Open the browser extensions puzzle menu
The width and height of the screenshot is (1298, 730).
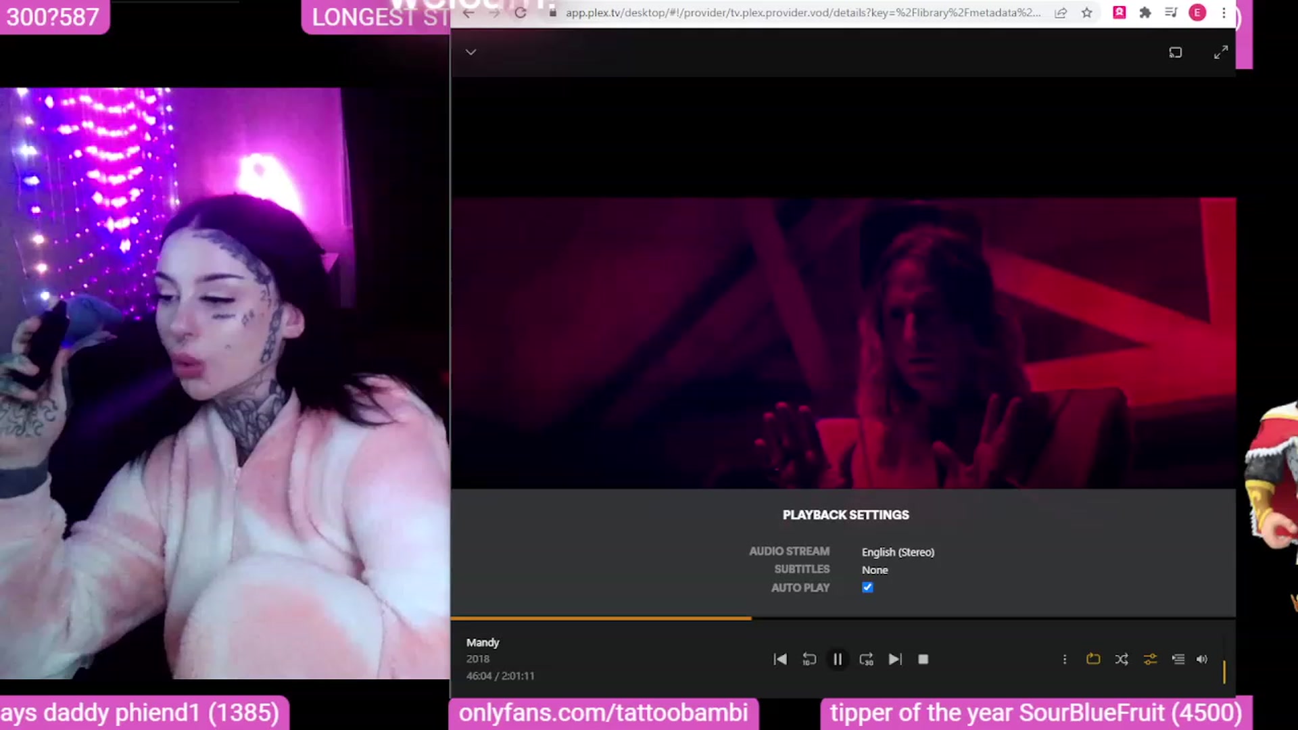coord(1145,13)
